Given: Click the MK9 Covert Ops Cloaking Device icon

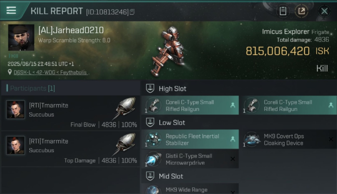Looking at the screenshot, I should 252,140.
